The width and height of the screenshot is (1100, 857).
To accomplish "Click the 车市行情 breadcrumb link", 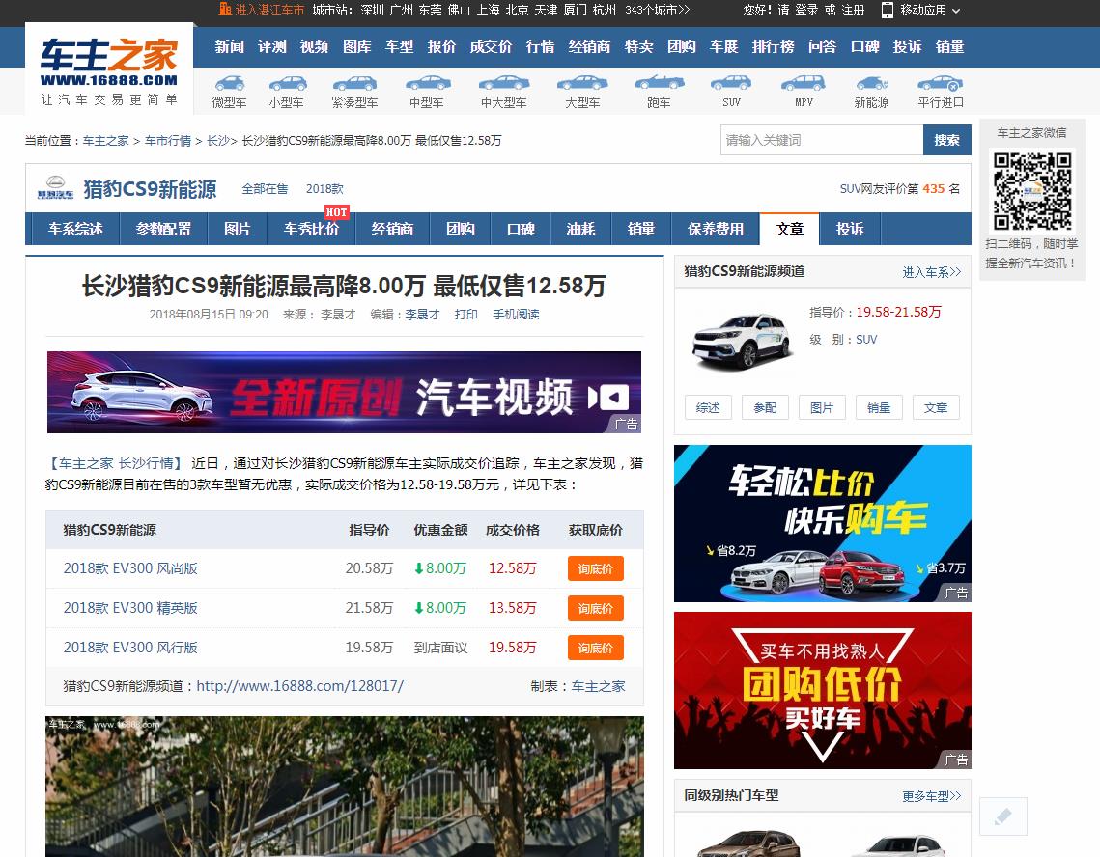I will pyautogui.click(x=168, y=141).
